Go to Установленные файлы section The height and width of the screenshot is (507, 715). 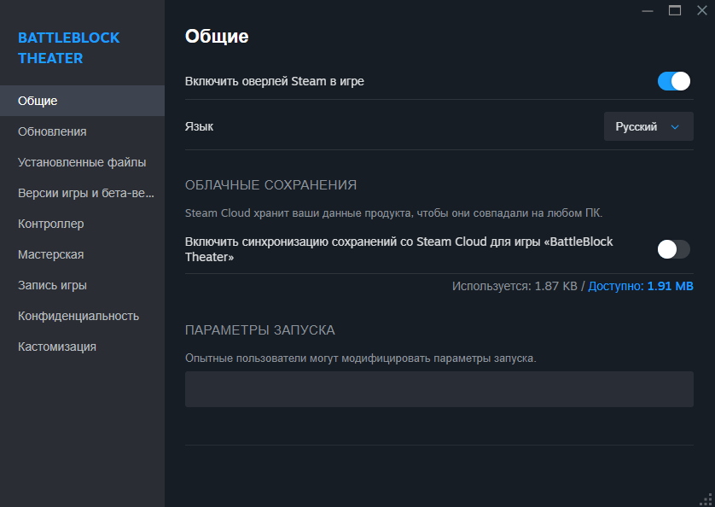tap(82, 162)
